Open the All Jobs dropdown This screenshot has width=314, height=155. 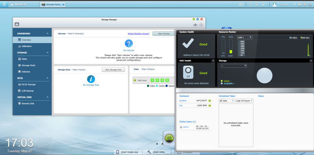226,101
